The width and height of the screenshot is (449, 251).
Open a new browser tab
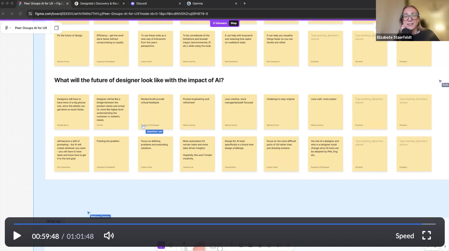(x=245, y=3)
